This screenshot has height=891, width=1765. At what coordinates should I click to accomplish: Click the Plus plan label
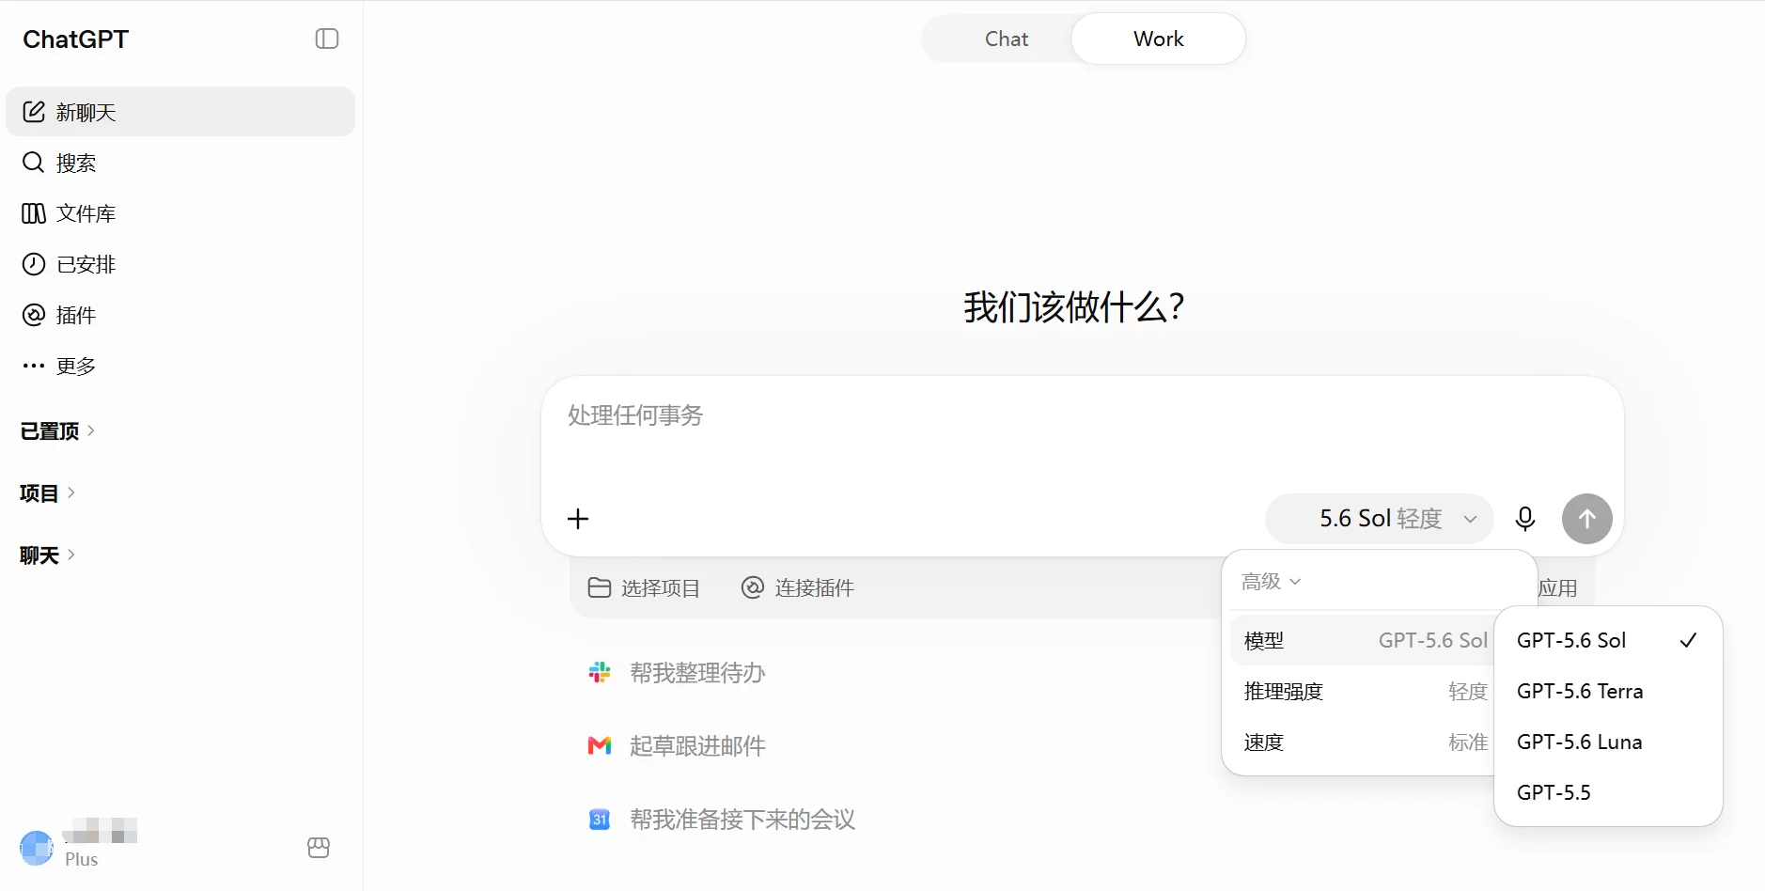(81, 859)
